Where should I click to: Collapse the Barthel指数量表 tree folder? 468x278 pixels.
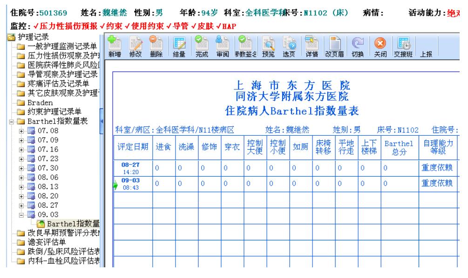(x=12, y=122)
